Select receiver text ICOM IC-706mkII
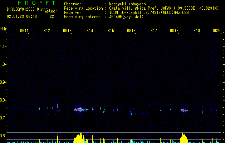 point(126,13)
